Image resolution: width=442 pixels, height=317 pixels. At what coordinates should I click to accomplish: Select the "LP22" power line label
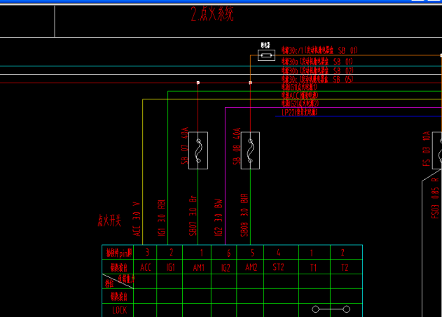coord(300,112)
